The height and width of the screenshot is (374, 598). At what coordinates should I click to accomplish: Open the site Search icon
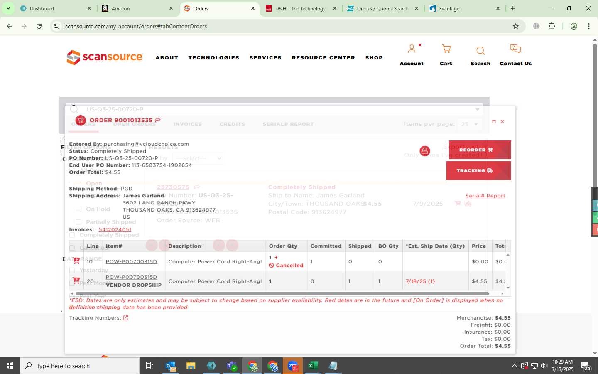click(x=480, y=51)
